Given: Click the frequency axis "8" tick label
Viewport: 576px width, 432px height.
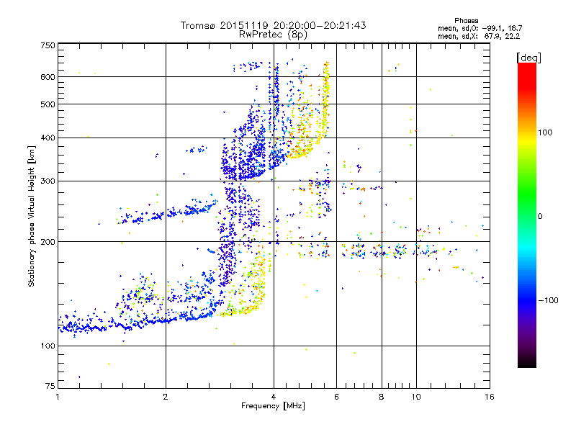Looking at the screenshot, I should point(382,397).
